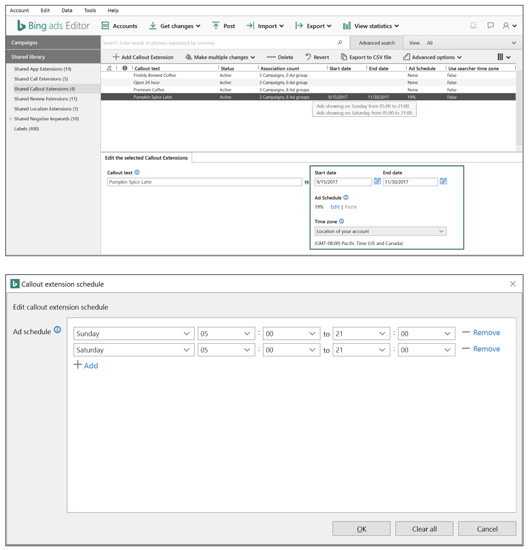Expand Shared Negative keywords tree item
This screenshot has height=550, width=528.
click(11, 119)
